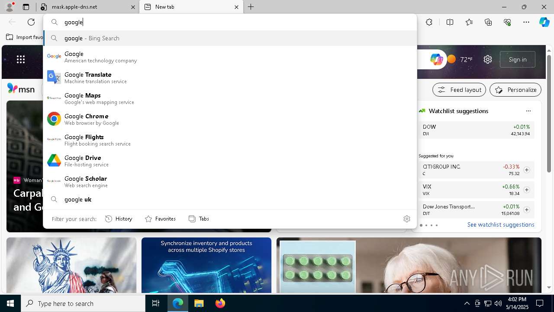This screenshot has width=554, height=312.
Task: Choose the Google Maps suggestion
Action: click(x=230, y=98)
